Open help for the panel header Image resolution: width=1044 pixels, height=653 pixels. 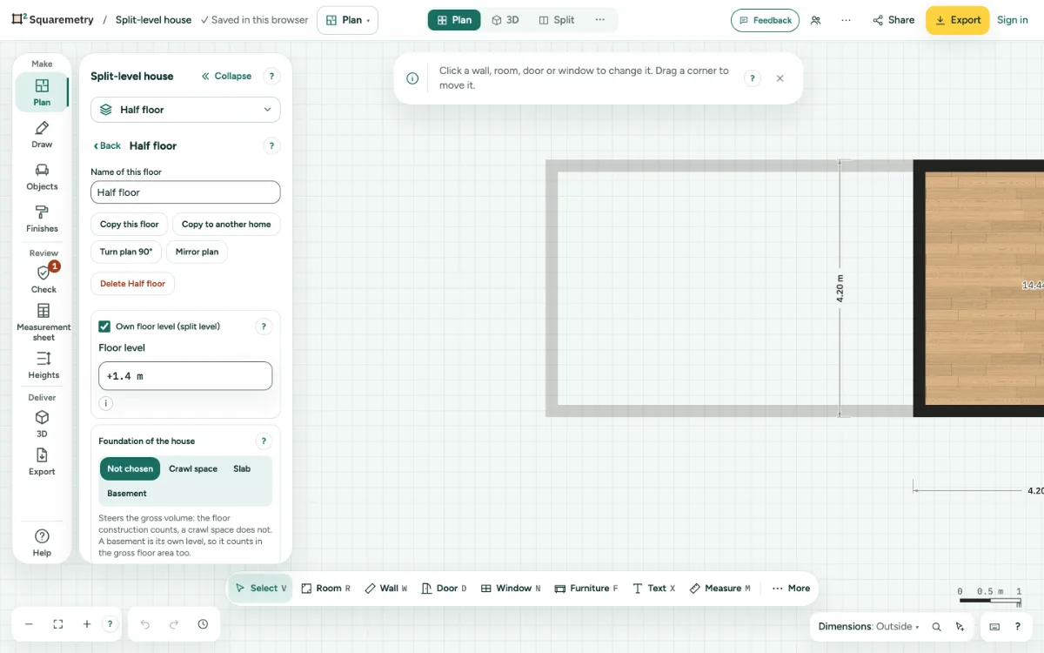click(271, 76)
